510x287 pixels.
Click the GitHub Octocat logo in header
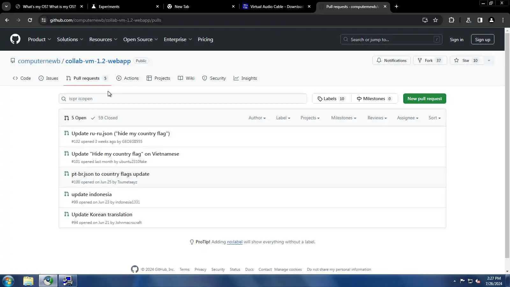15,39
